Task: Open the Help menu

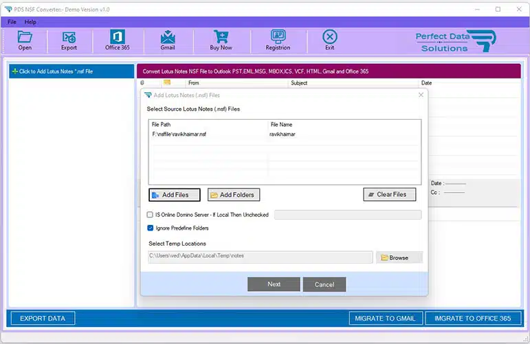Action: coord(30,22)
